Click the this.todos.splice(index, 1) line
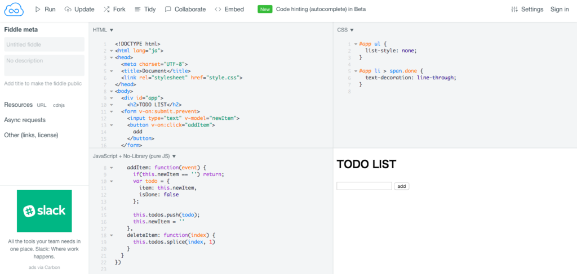This screenshot has width=577, height=274. (174, 242)
